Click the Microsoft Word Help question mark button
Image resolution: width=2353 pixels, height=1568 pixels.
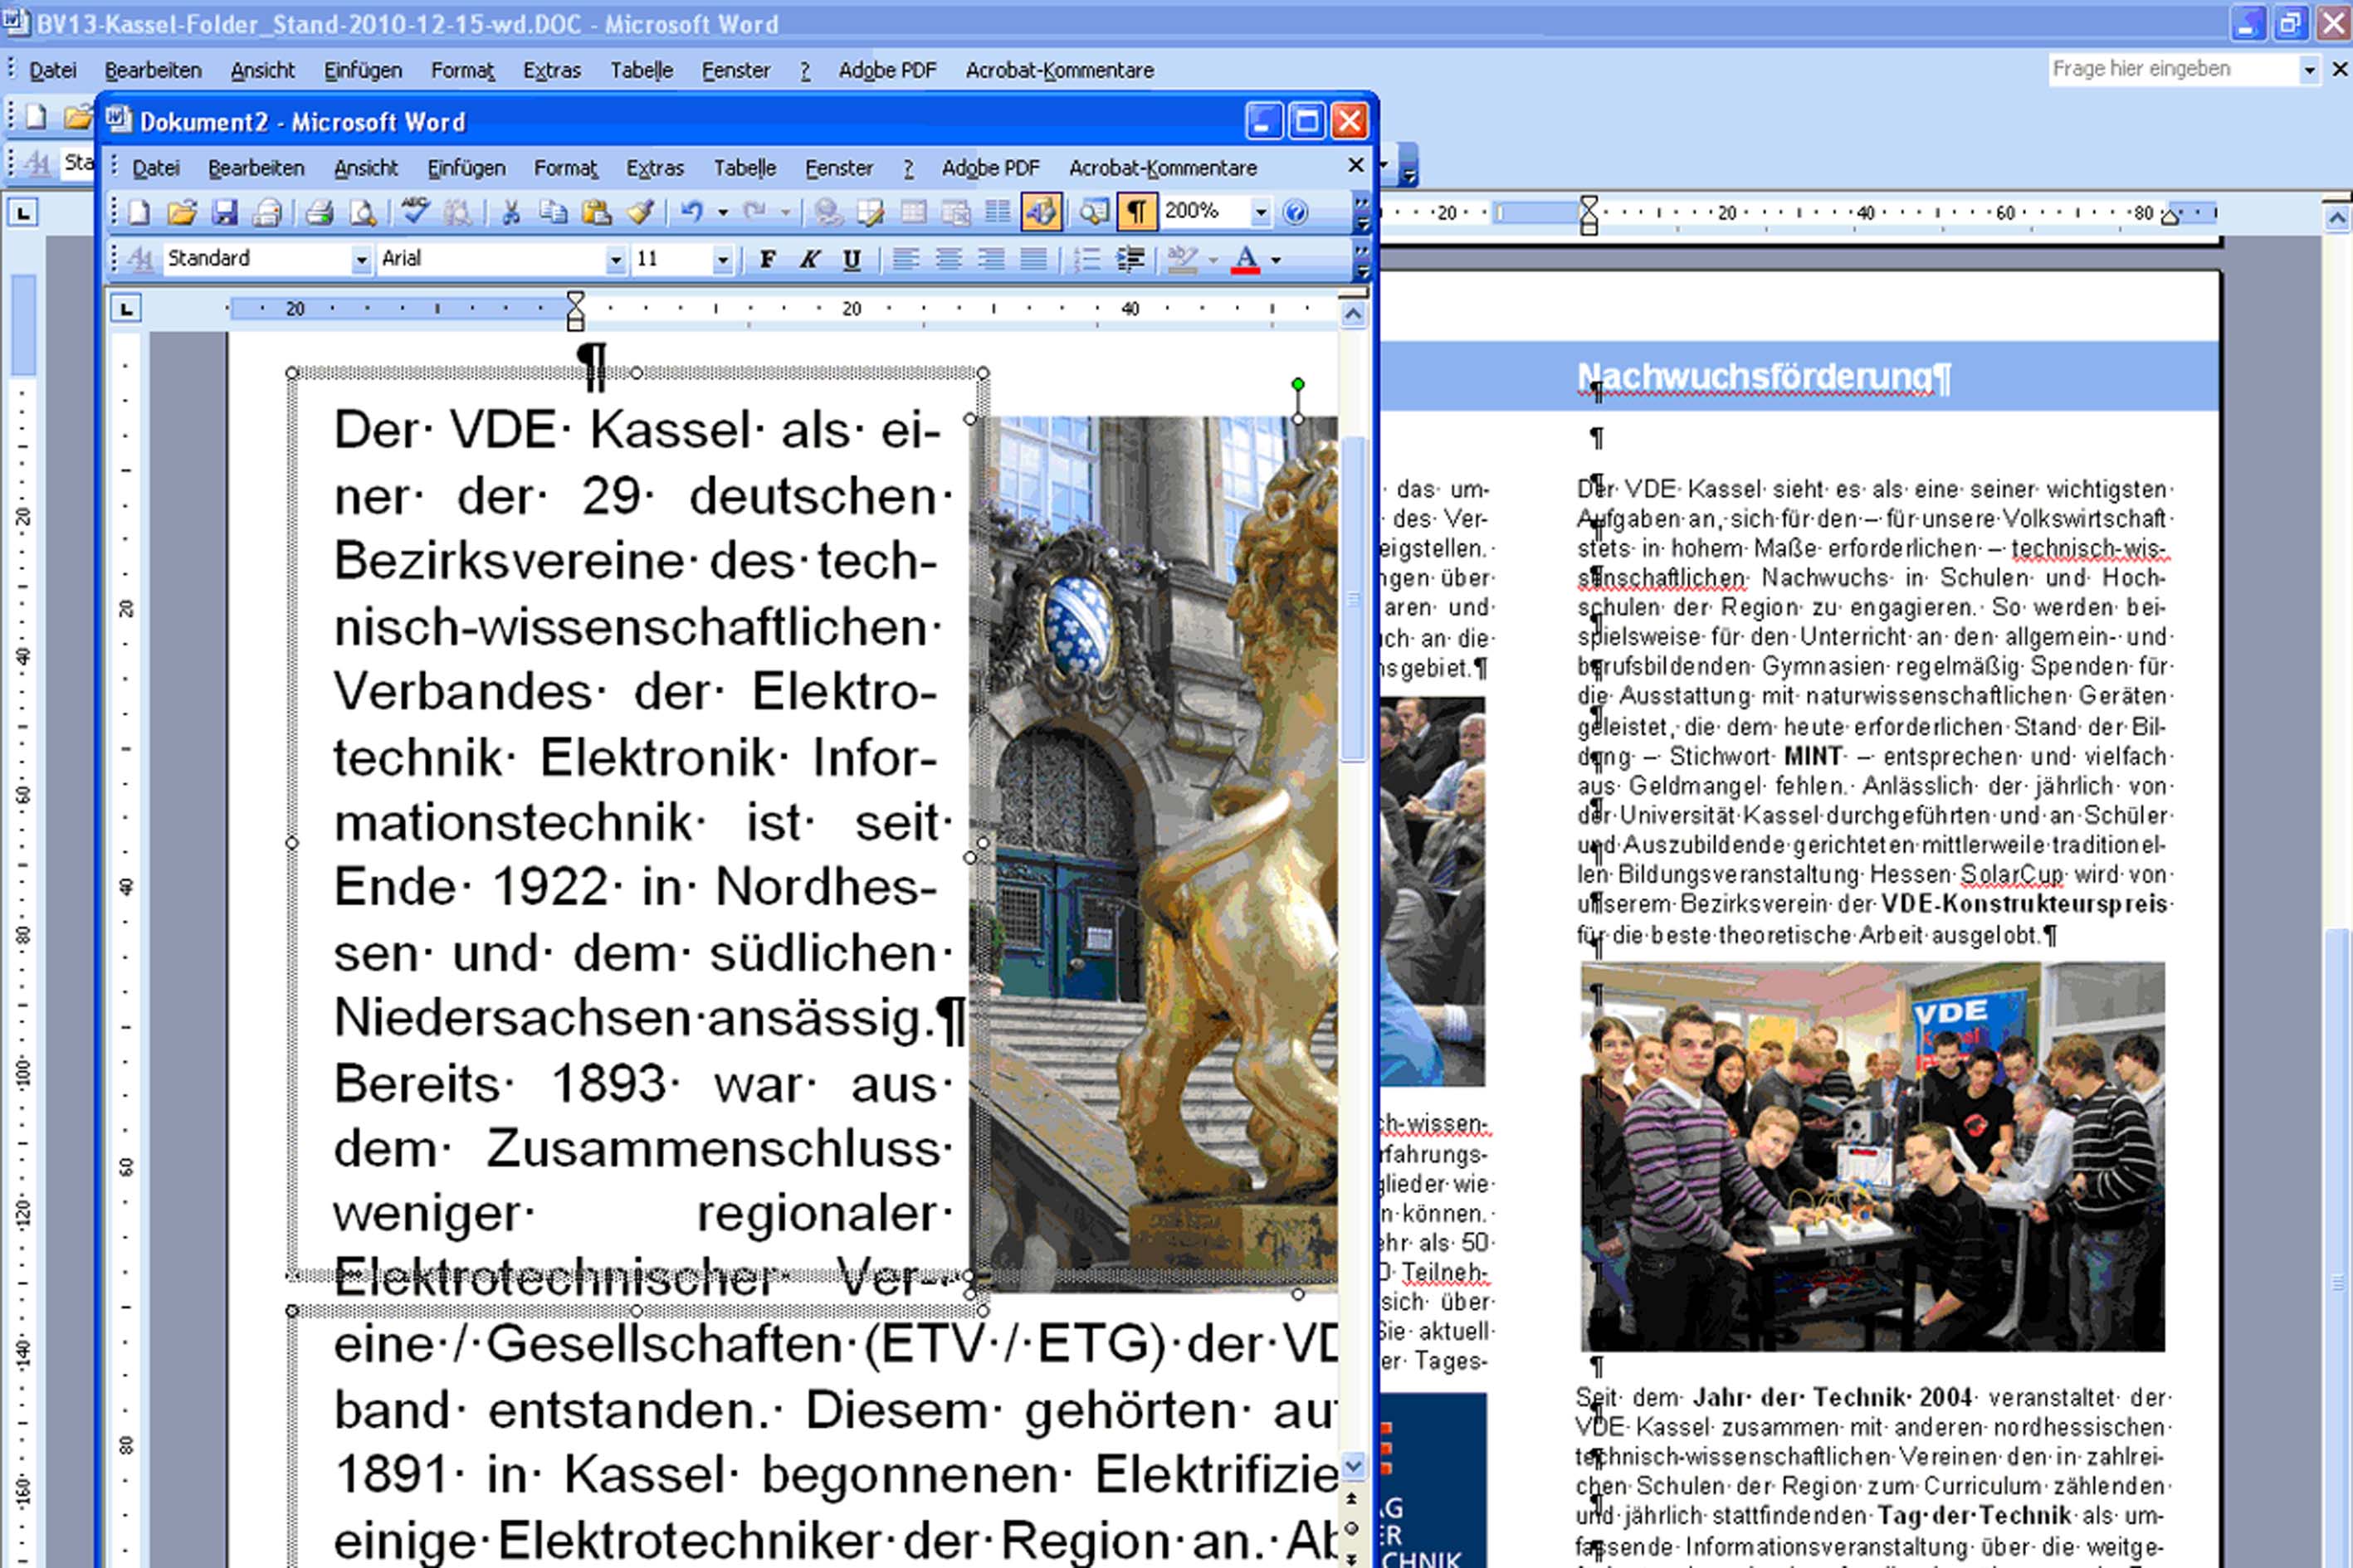click(1296, 212)
